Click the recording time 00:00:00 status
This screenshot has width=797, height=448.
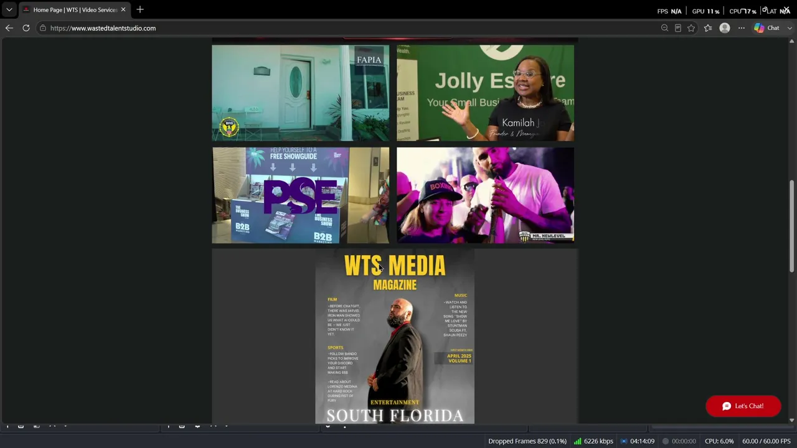pos(679,441)
